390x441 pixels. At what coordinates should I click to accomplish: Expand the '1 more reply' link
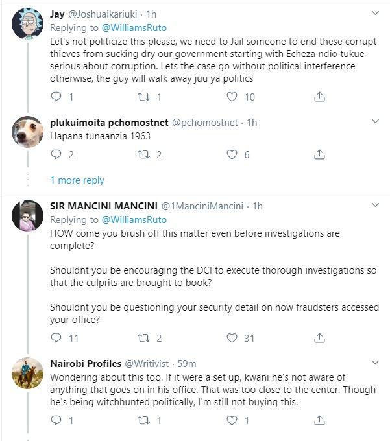pos(77,180)
